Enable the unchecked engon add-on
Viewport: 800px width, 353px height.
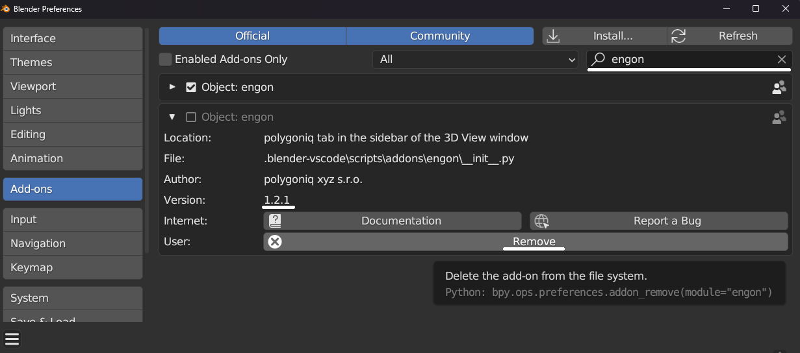[191, 117]
